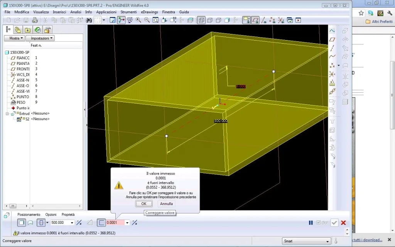Accept feature with green checkmark
395x247 pixels.
pyautogui.click(x=334, y=223)
